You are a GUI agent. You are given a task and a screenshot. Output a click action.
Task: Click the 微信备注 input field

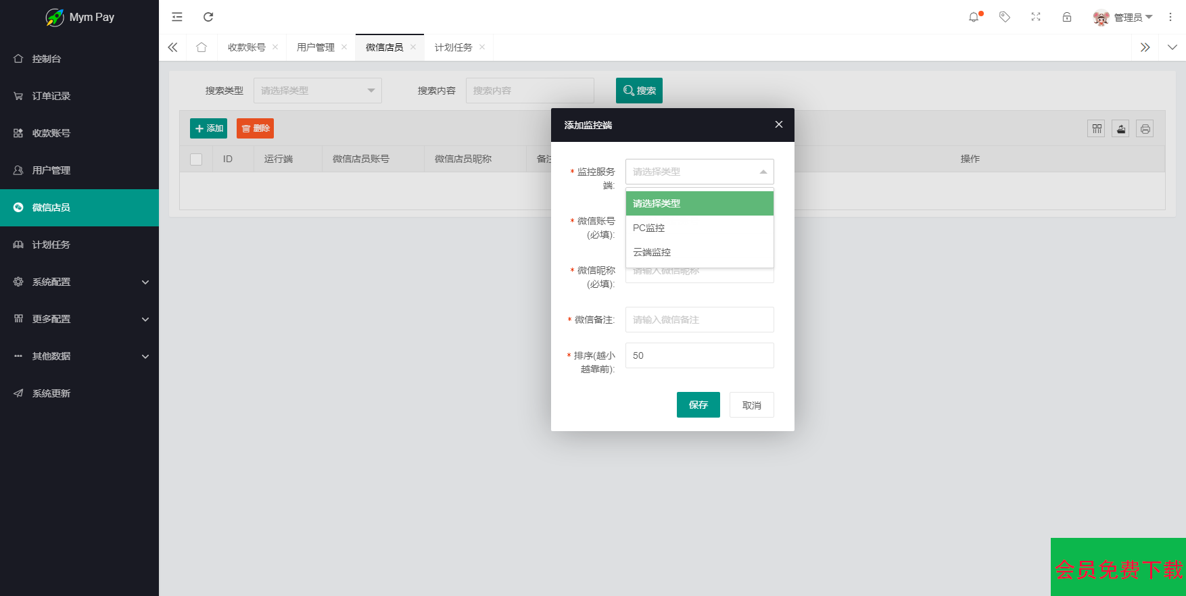tap(699, 320)
